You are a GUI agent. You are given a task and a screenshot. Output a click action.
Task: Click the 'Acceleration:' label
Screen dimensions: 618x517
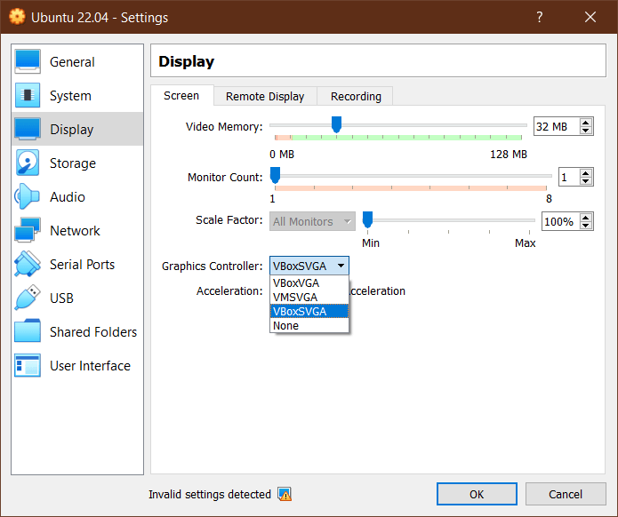tap(229, 290)
